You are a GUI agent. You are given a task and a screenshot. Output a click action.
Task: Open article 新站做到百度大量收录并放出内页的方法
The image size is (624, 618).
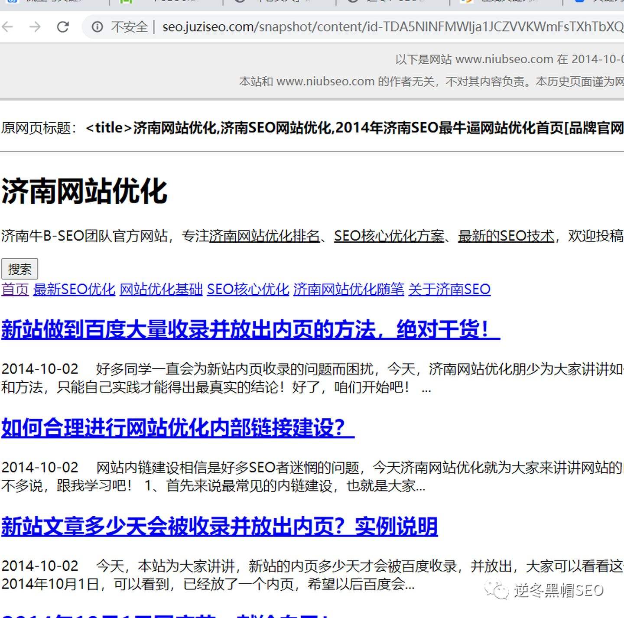click(249, 330)
